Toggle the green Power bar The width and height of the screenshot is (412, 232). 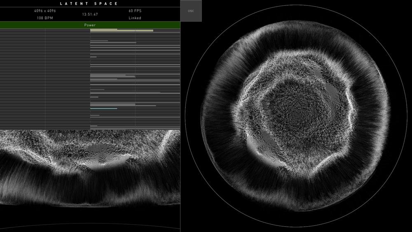tap(90, 25)
